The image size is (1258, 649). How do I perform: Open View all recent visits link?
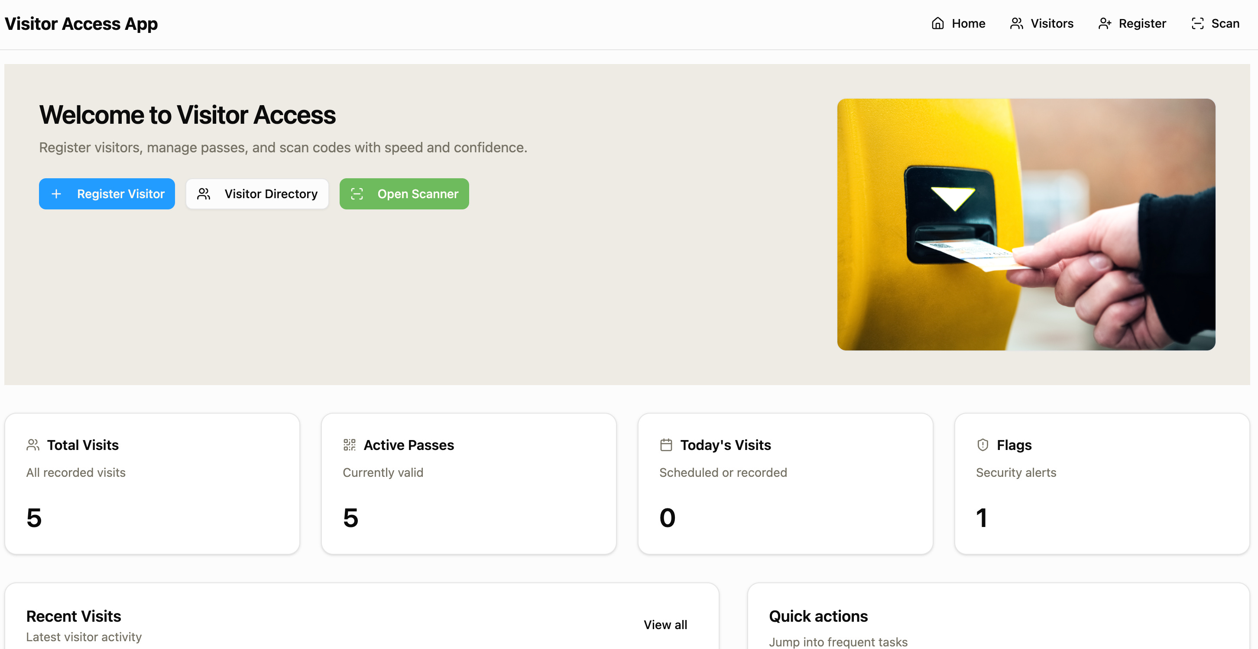click(x=665, y=625)
